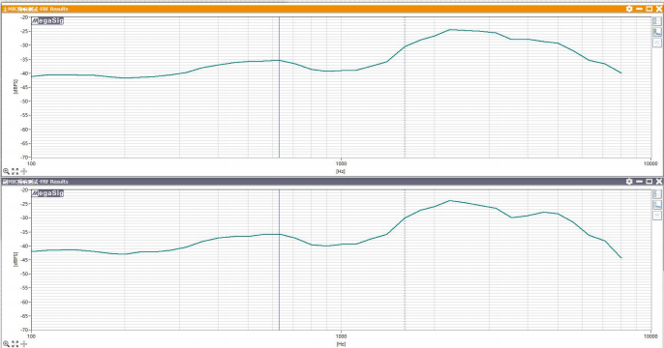Click the [Hz] axis label under lower chart

(341, 344)
